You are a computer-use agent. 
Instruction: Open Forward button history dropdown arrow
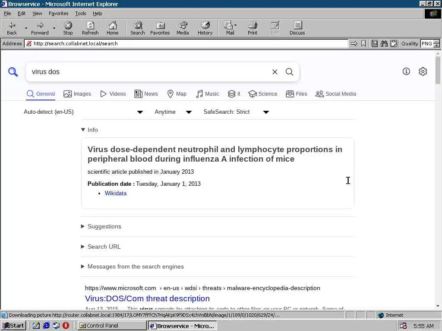coord(54,28)
